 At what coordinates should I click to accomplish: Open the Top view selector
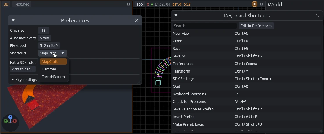tap(139, 4)
